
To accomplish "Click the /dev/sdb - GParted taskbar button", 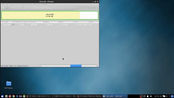I will pos(115,96).
